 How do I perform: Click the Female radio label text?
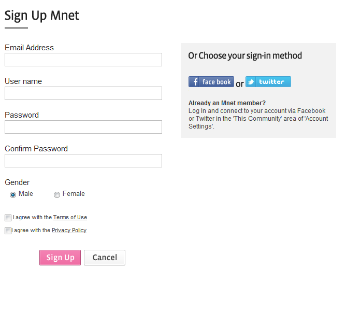[74, 194]
